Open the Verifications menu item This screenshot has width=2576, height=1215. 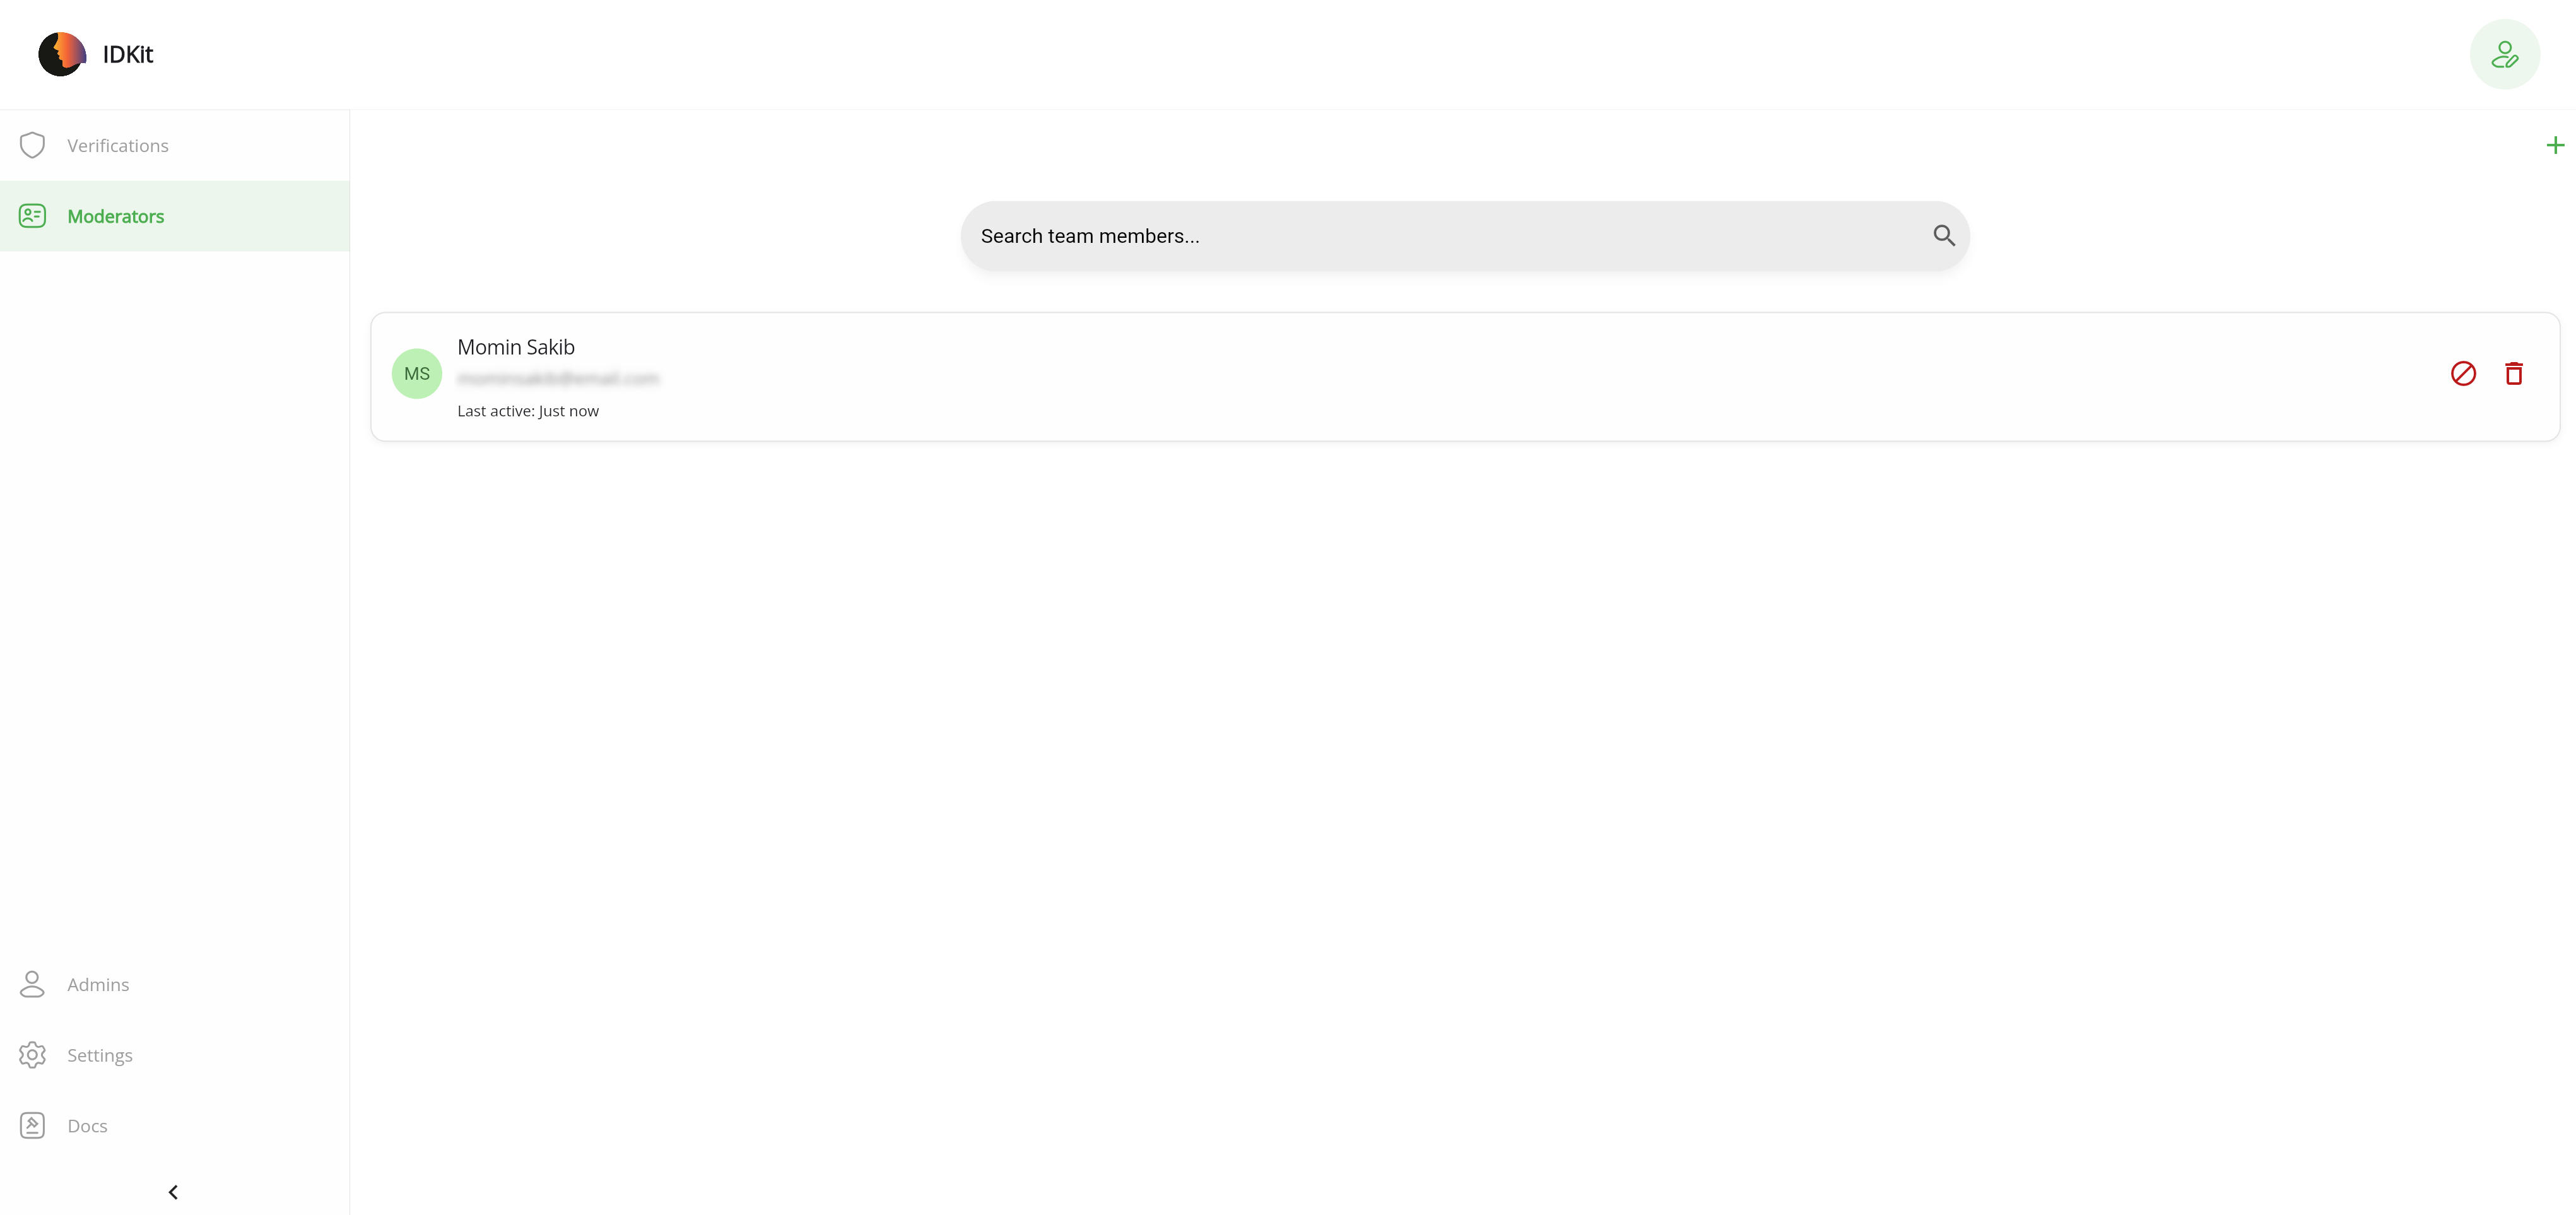[x=118, y=146]
